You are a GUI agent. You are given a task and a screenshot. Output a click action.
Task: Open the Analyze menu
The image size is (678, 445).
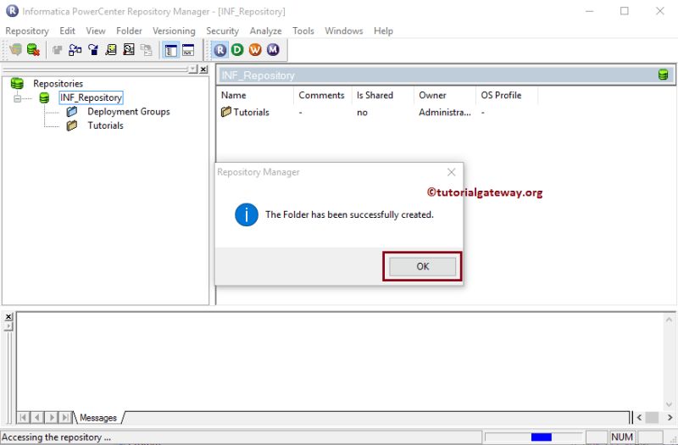(265, 31)
